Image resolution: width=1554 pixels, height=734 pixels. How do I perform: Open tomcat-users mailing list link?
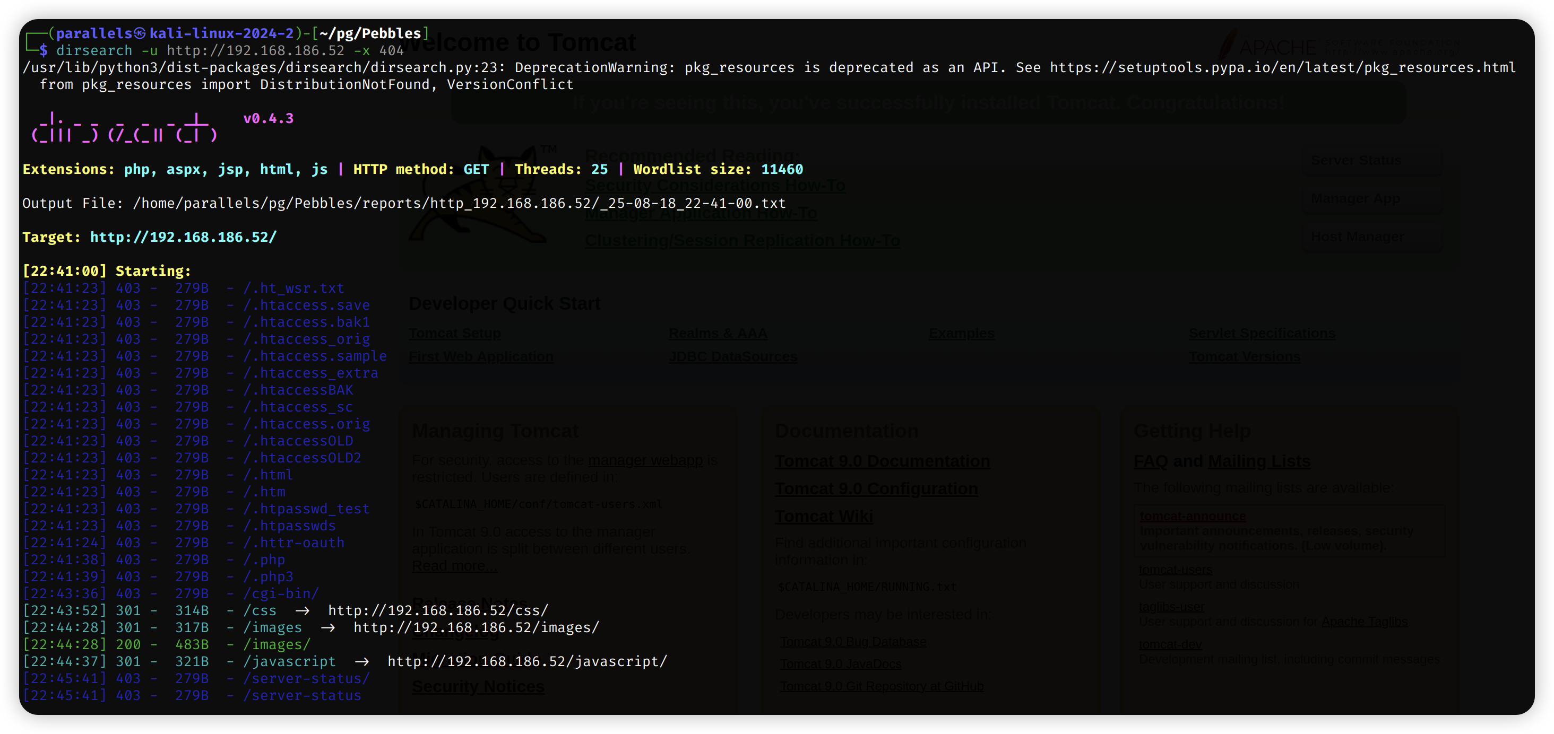[x=1176, y=570]
